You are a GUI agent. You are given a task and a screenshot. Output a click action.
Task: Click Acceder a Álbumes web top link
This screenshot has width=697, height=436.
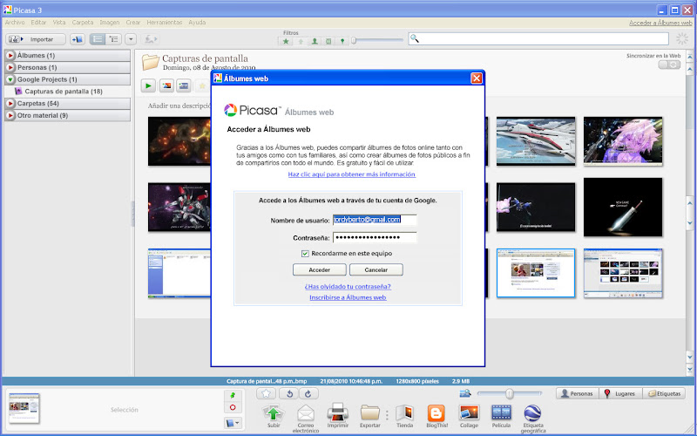pos(660,23)
